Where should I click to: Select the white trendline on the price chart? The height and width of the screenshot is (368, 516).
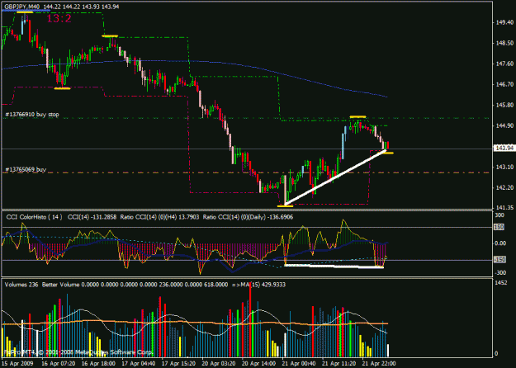334,177
